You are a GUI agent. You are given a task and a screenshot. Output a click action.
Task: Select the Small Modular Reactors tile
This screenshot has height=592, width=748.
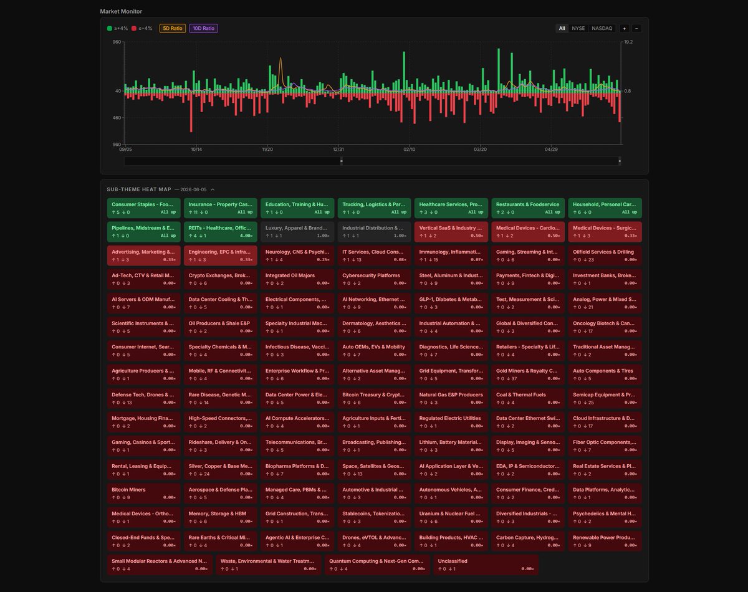pyautogui.click(x=160, y=565)
